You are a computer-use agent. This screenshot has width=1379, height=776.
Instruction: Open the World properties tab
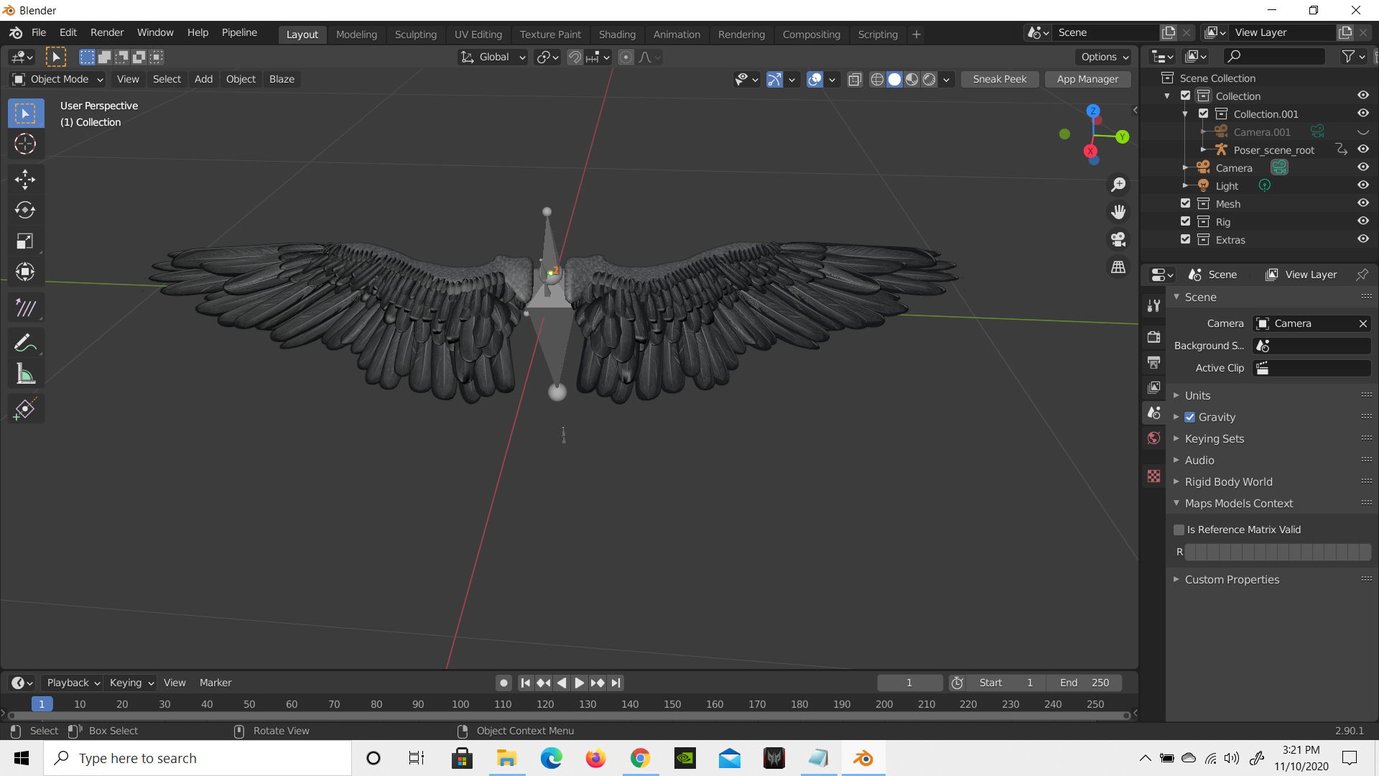[x=1153, y=438]
